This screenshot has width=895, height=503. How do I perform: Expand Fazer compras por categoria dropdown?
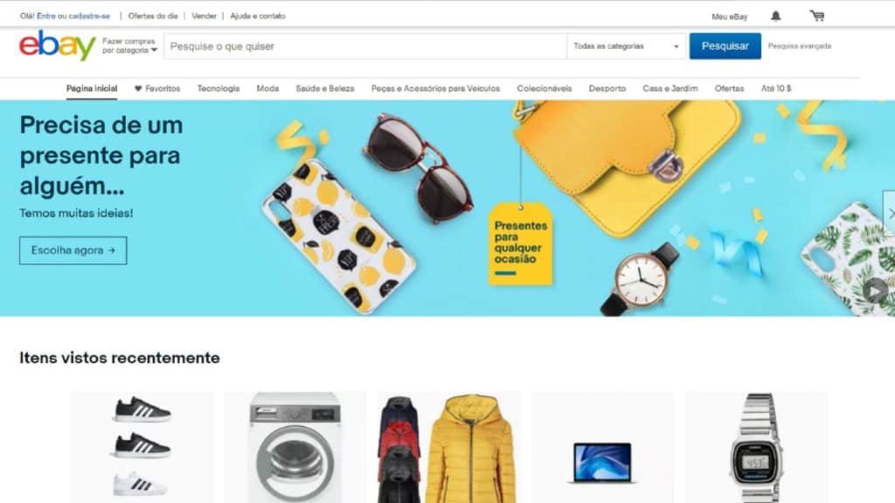[129, 45]
